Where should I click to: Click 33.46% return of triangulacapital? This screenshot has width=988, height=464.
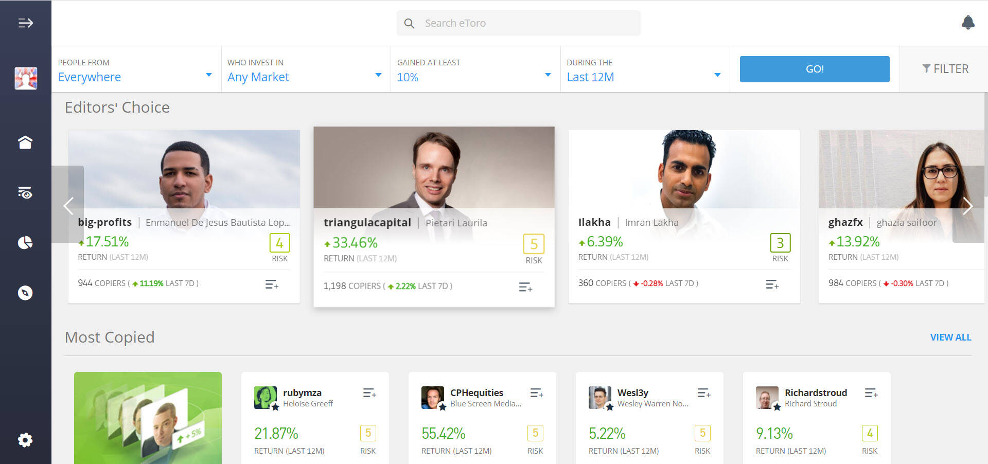click(x=355, y=243)
